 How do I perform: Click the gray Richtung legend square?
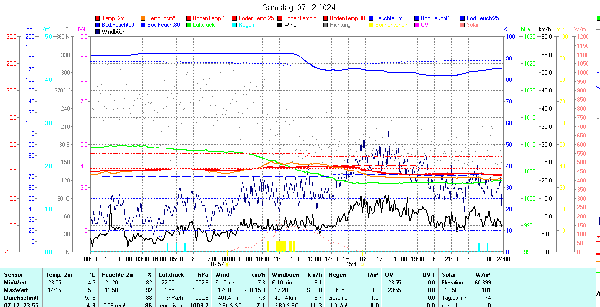pyautogui.click(x=326, y=25)
